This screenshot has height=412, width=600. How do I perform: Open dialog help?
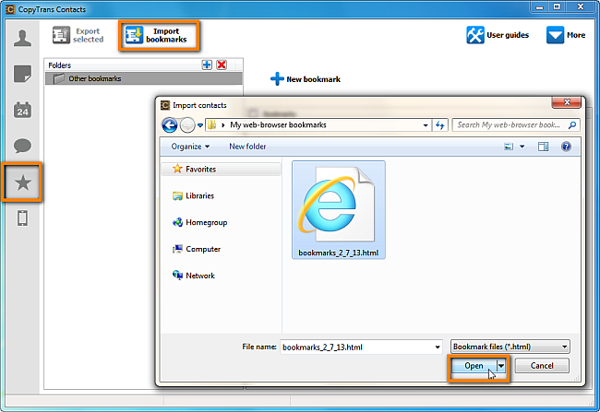(567, 147)
